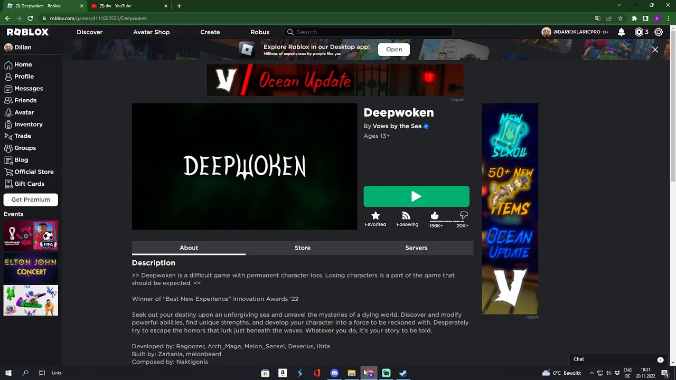Open File Explorer from the taskbar
Image resolution: width=676 pixels, height=380 pixels.
(351, 373)
